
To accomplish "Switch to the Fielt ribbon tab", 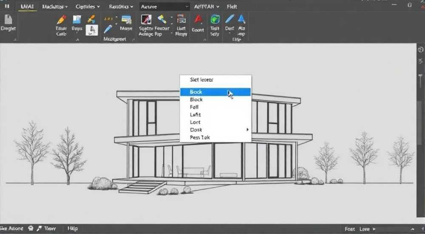I will click(x=232, y=6).
